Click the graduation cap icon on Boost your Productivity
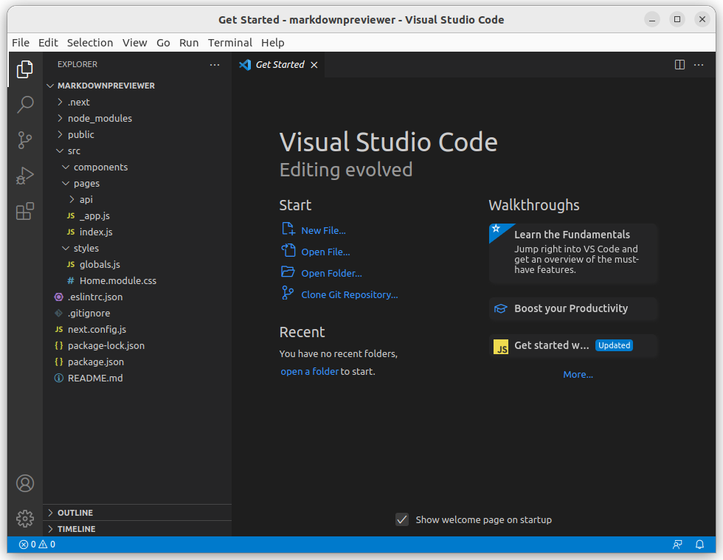The height and width of the screenshot is (560, 723). coord(501,308)
